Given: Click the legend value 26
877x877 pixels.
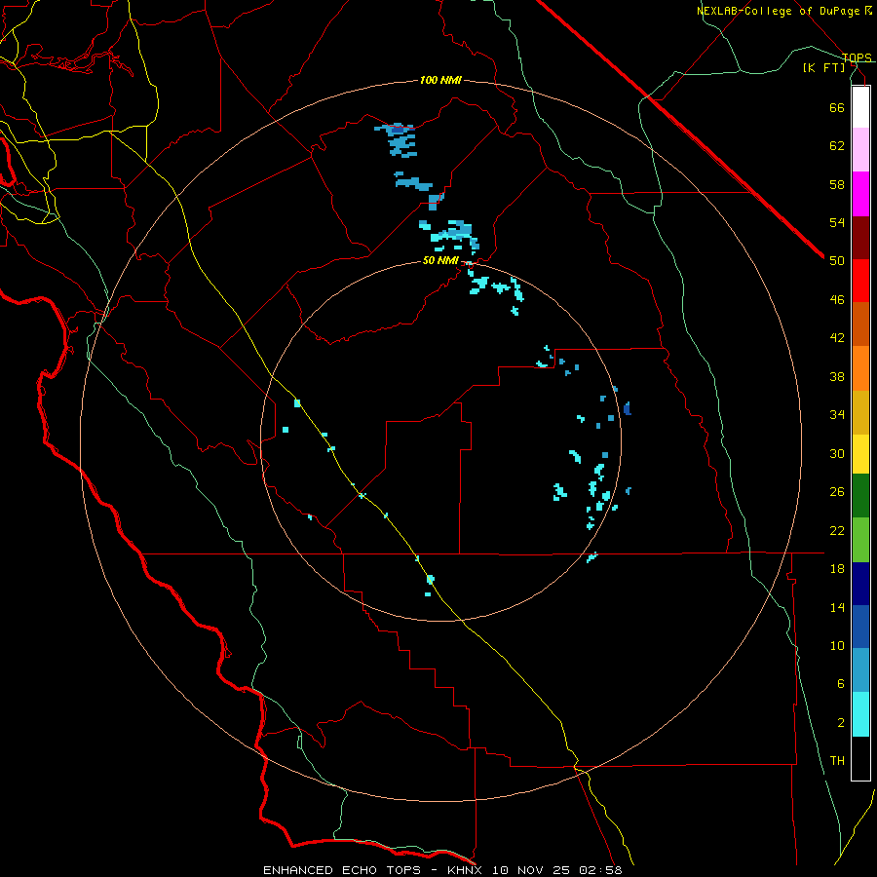Looking at the screenshot, I should coord(837,492).
